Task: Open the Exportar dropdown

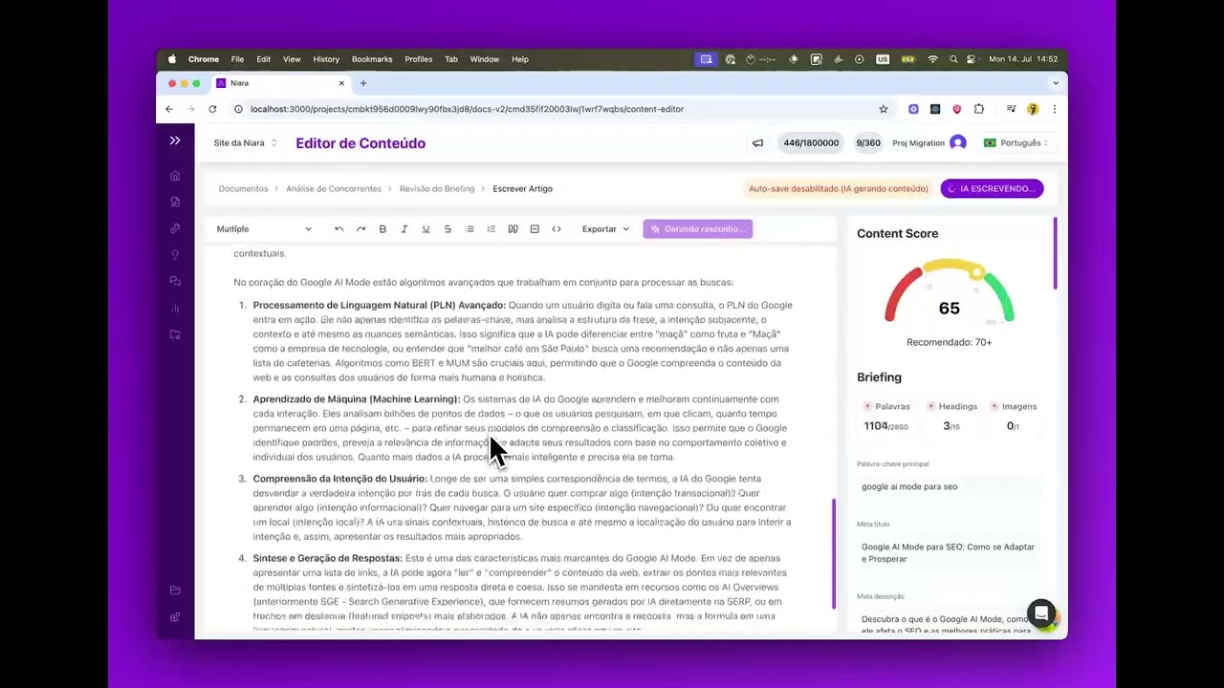Action: click(604, 228)
